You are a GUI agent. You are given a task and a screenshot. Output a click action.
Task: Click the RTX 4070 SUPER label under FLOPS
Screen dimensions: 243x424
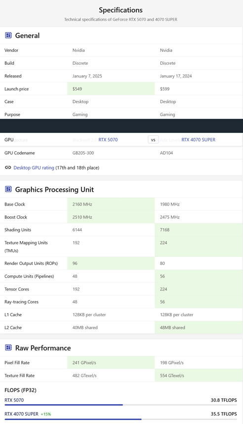[x=21, y=414]
